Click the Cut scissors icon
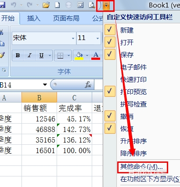The width and height of the screenshot is (180, 187). click(1, 32)
